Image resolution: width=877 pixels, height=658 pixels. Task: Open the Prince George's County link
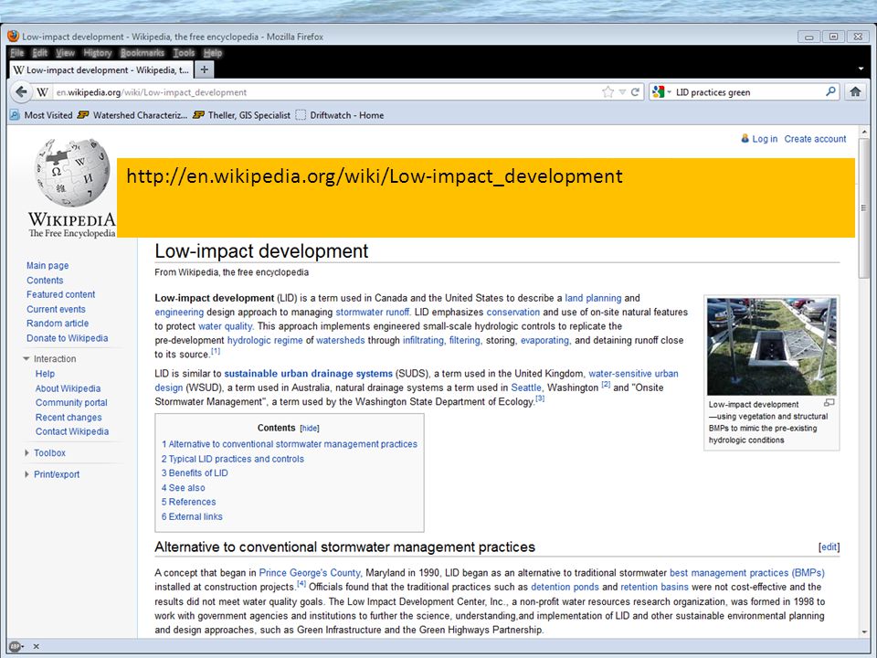(x=310, y=573)
